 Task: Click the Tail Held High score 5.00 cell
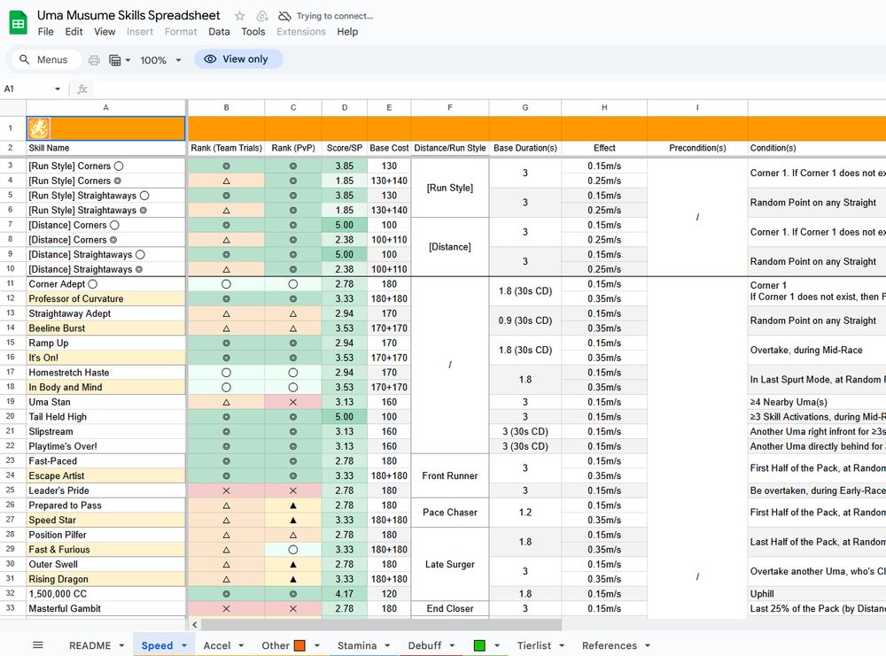click(344, 417)
